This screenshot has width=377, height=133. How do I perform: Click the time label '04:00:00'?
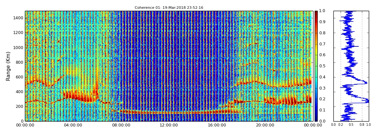point(72,125)
